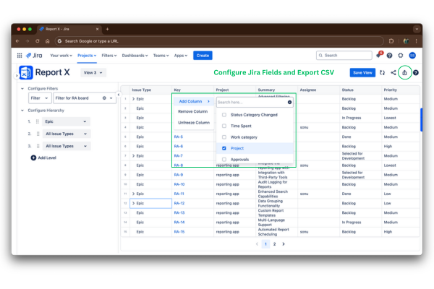Open the Jira app switcher grid icon
This screenshot has width=434, height=289.
(20, 56)
